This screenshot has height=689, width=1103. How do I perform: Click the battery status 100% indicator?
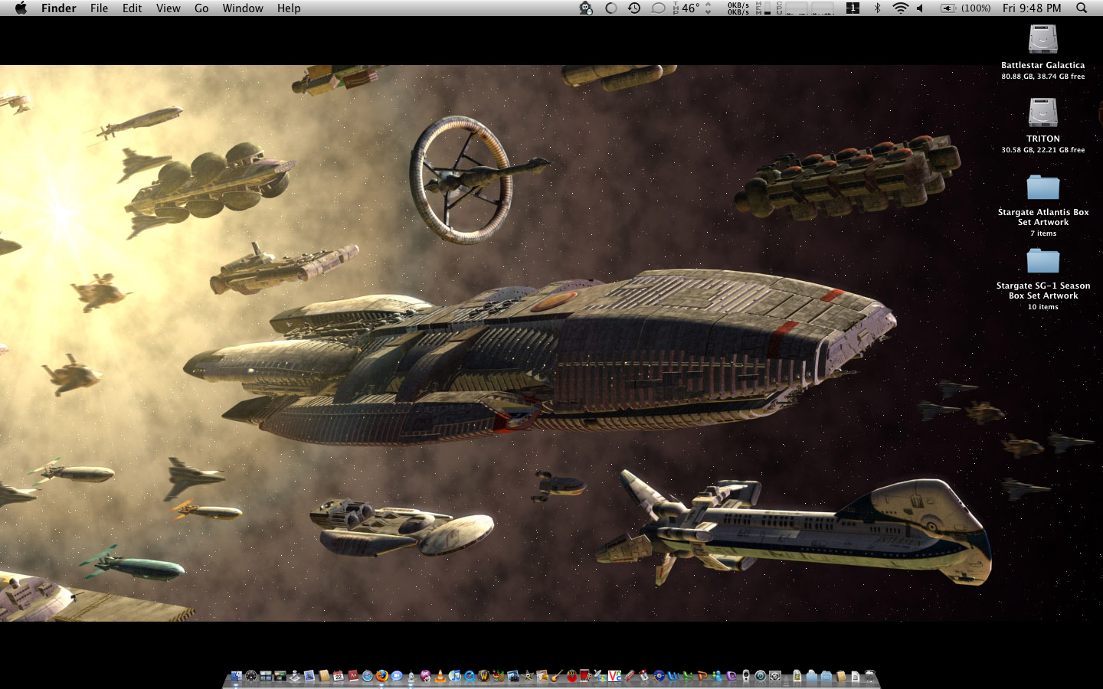point(965,8)
